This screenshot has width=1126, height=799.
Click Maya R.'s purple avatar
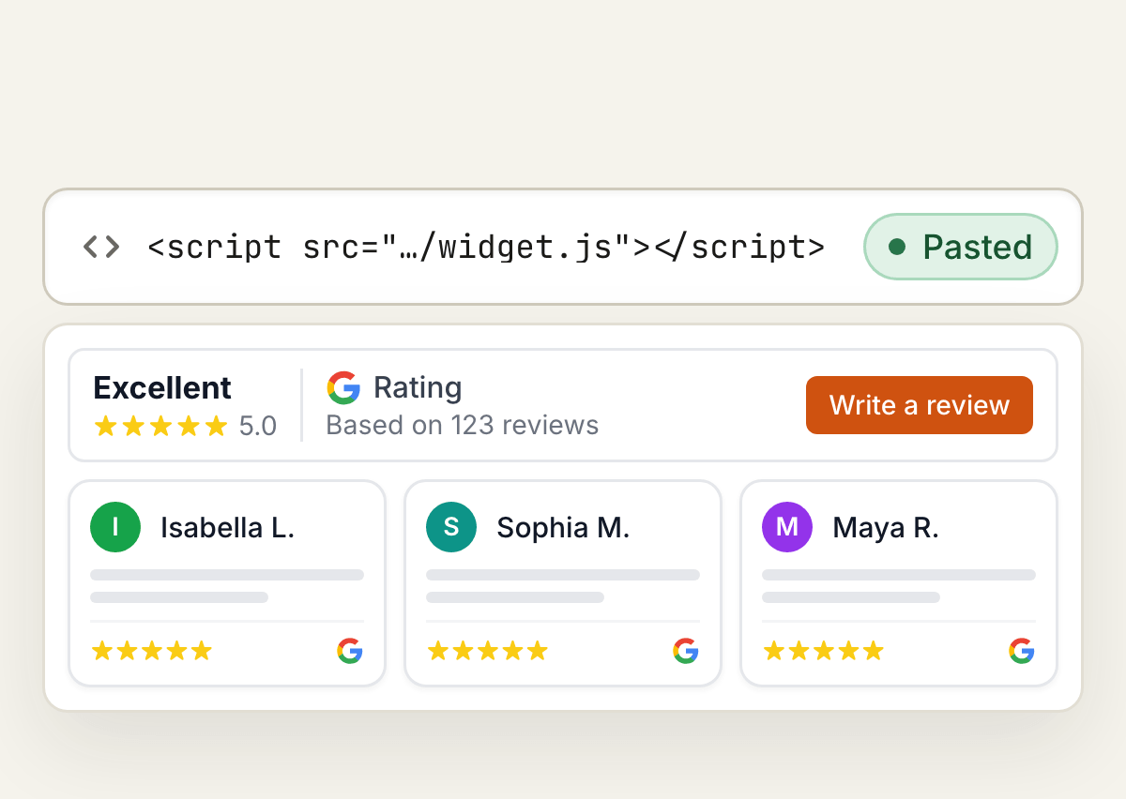click(787, 527)
